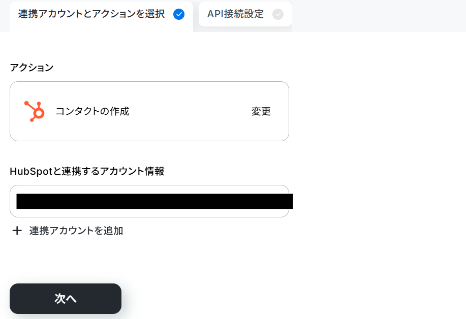Image resolution: width=466 pixels, height=319 pixels.
Task: Click the gray checkmark beside API接続設定
Action: coord(278,14)
